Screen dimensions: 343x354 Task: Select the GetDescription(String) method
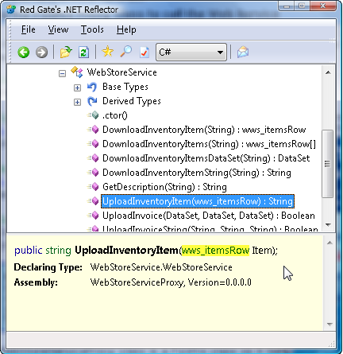click(164, 187)
